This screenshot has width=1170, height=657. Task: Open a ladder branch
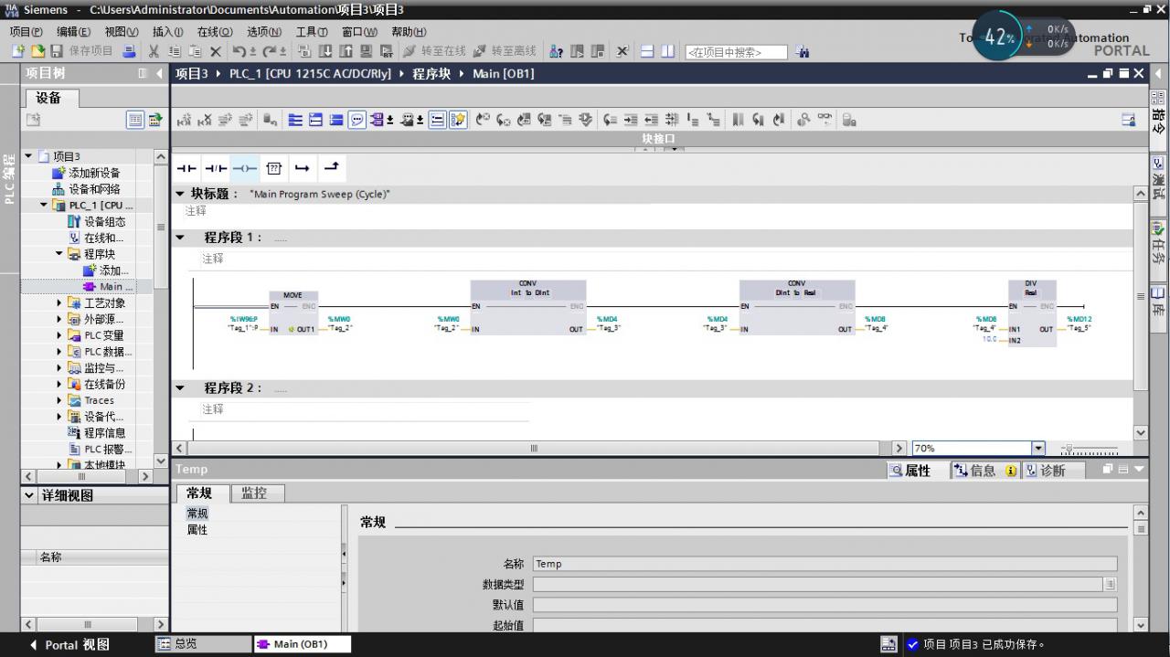point(303,168)
